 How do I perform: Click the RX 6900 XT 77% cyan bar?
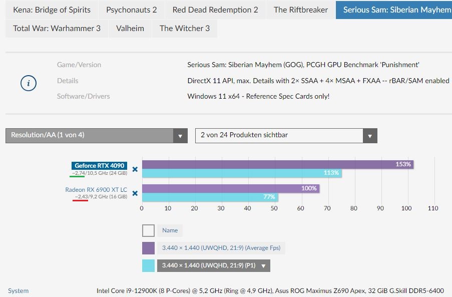tap(210, 197)
